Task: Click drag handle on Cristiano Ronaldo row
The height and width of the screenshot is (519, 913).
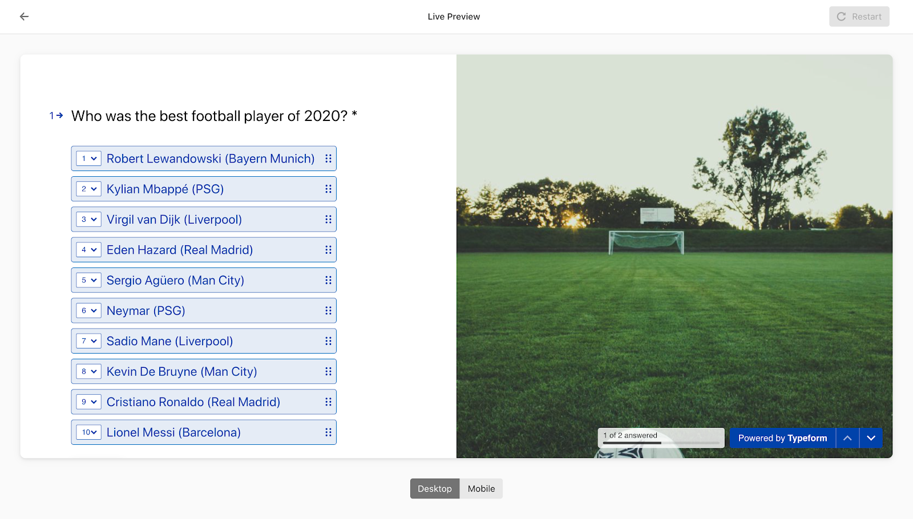Action: click(328, 402)
